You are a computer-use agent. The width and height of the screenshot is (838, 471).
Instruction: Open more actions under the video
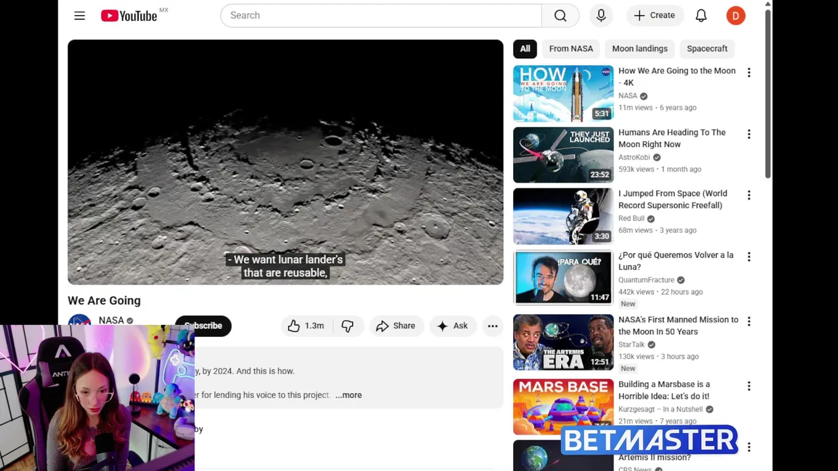tap(493, 326)
